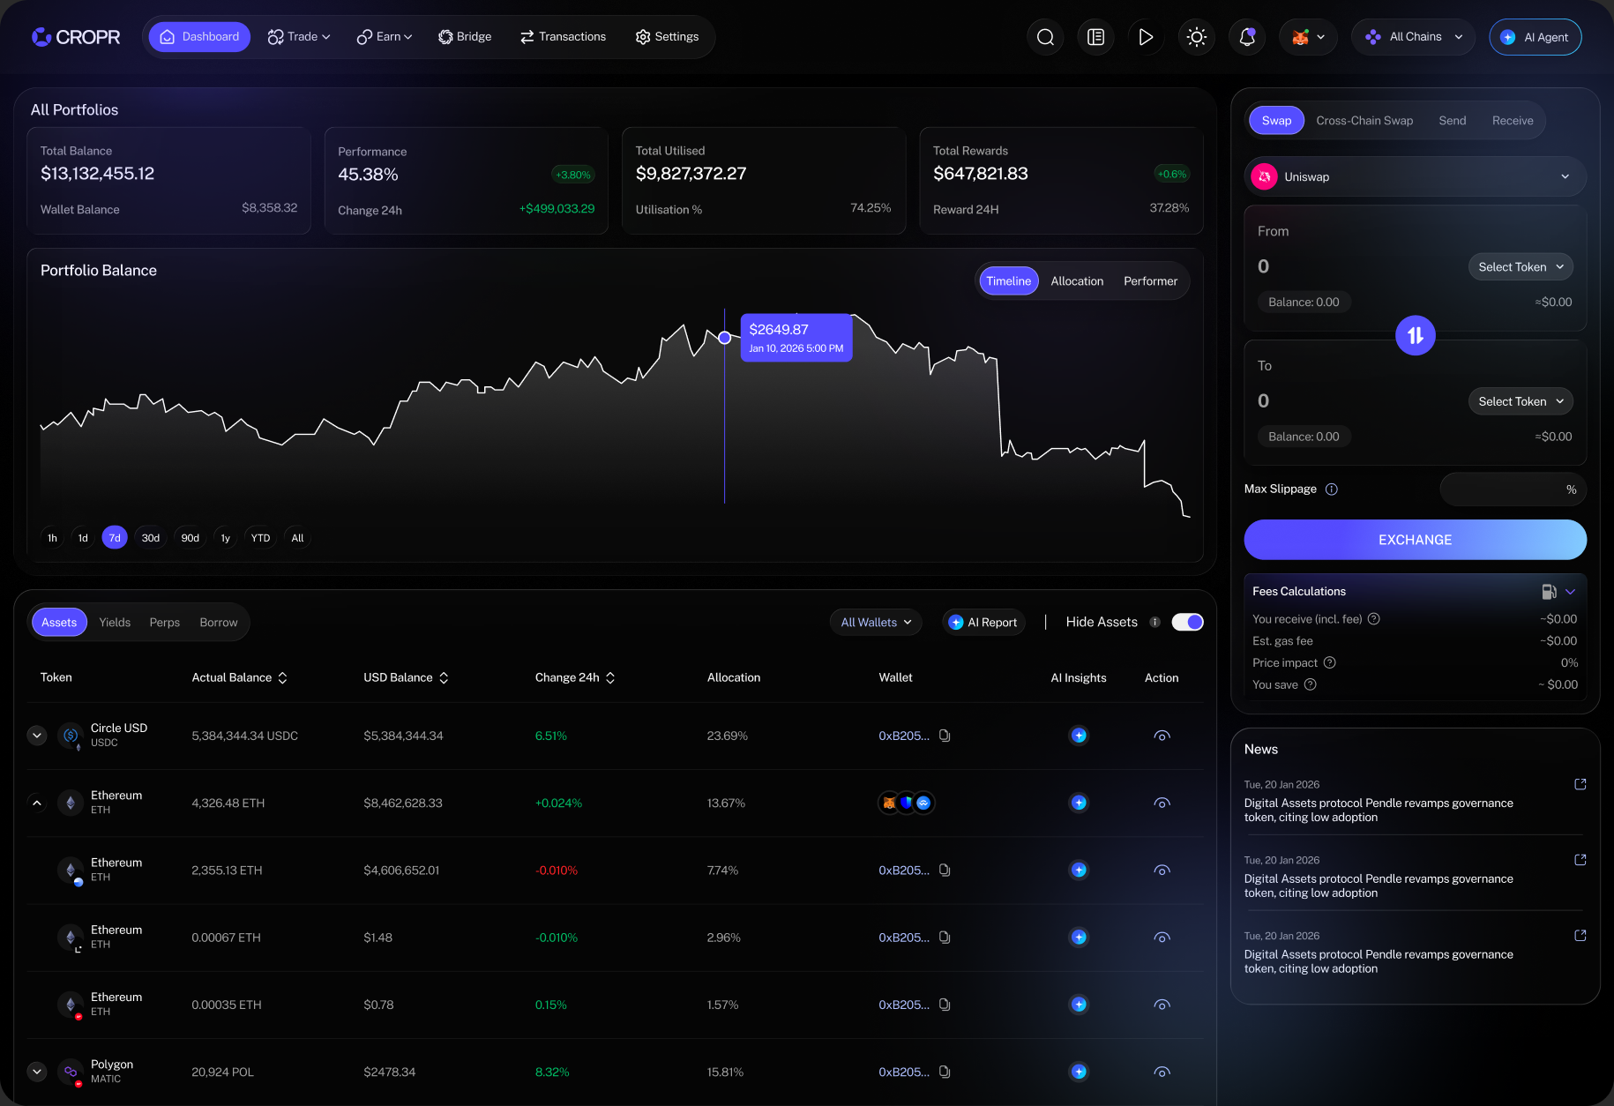Generate the AI Report
1614x1106 pixels.
983,622
